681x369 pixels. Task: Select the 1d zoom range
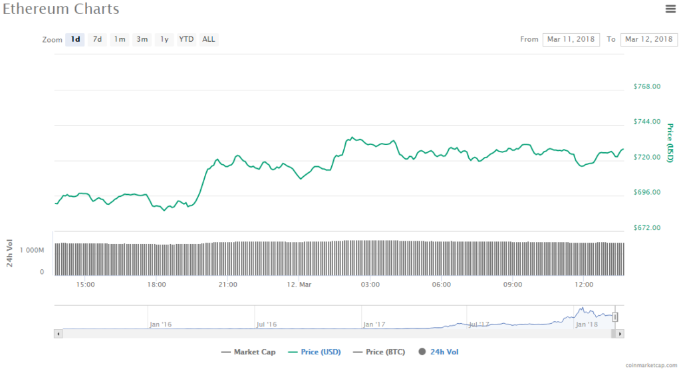coord(76,39)
